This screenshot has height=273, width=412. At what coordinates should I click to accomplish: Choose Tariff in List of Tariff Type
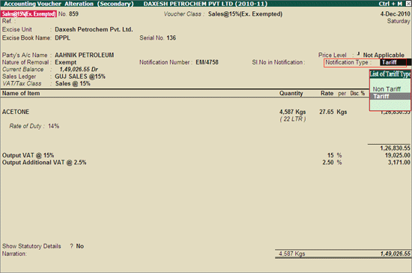click(x=390, y=96)
